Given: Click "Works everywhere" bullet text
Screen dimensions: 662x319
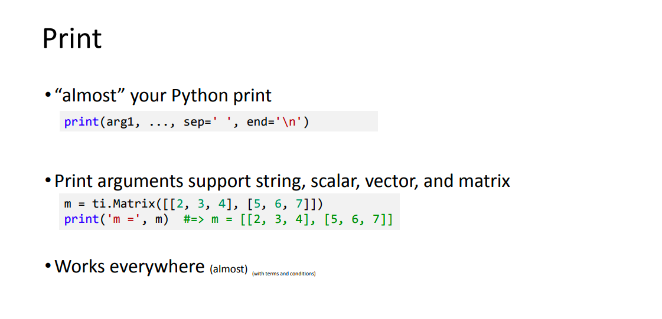Looking at the screenshot, I should [130, 267].
